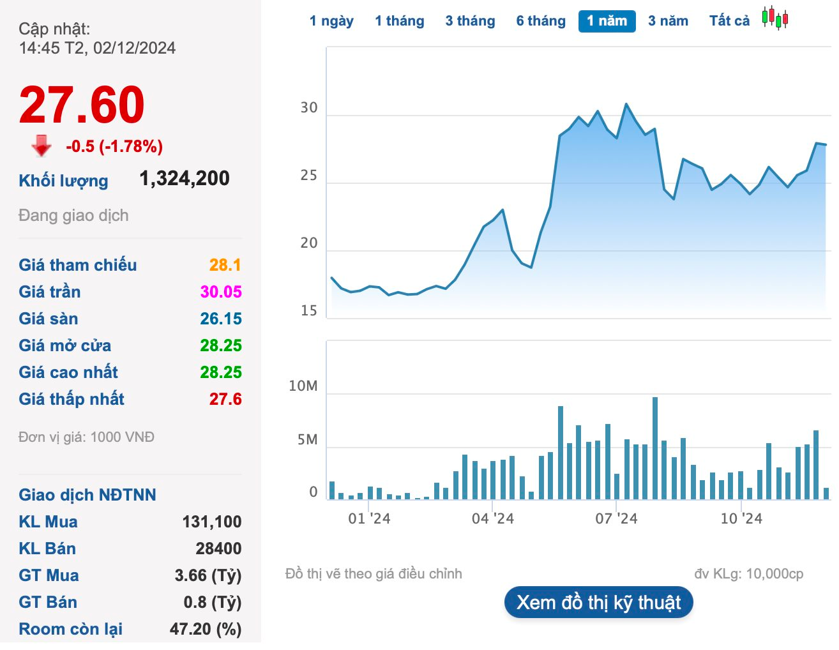Select the 3 năm time range tab
The width and height of the screenshot is (839, 650).
point(668,21)
